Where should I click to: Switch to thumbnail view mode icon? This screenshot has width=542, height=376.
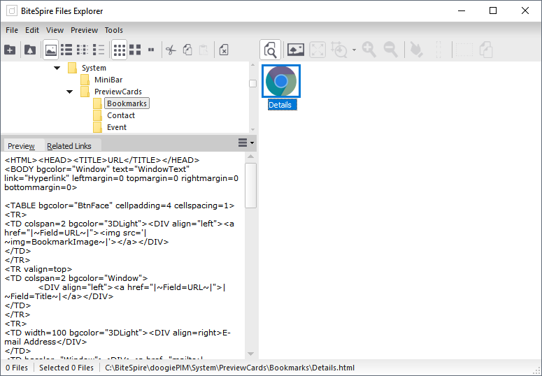51,50
